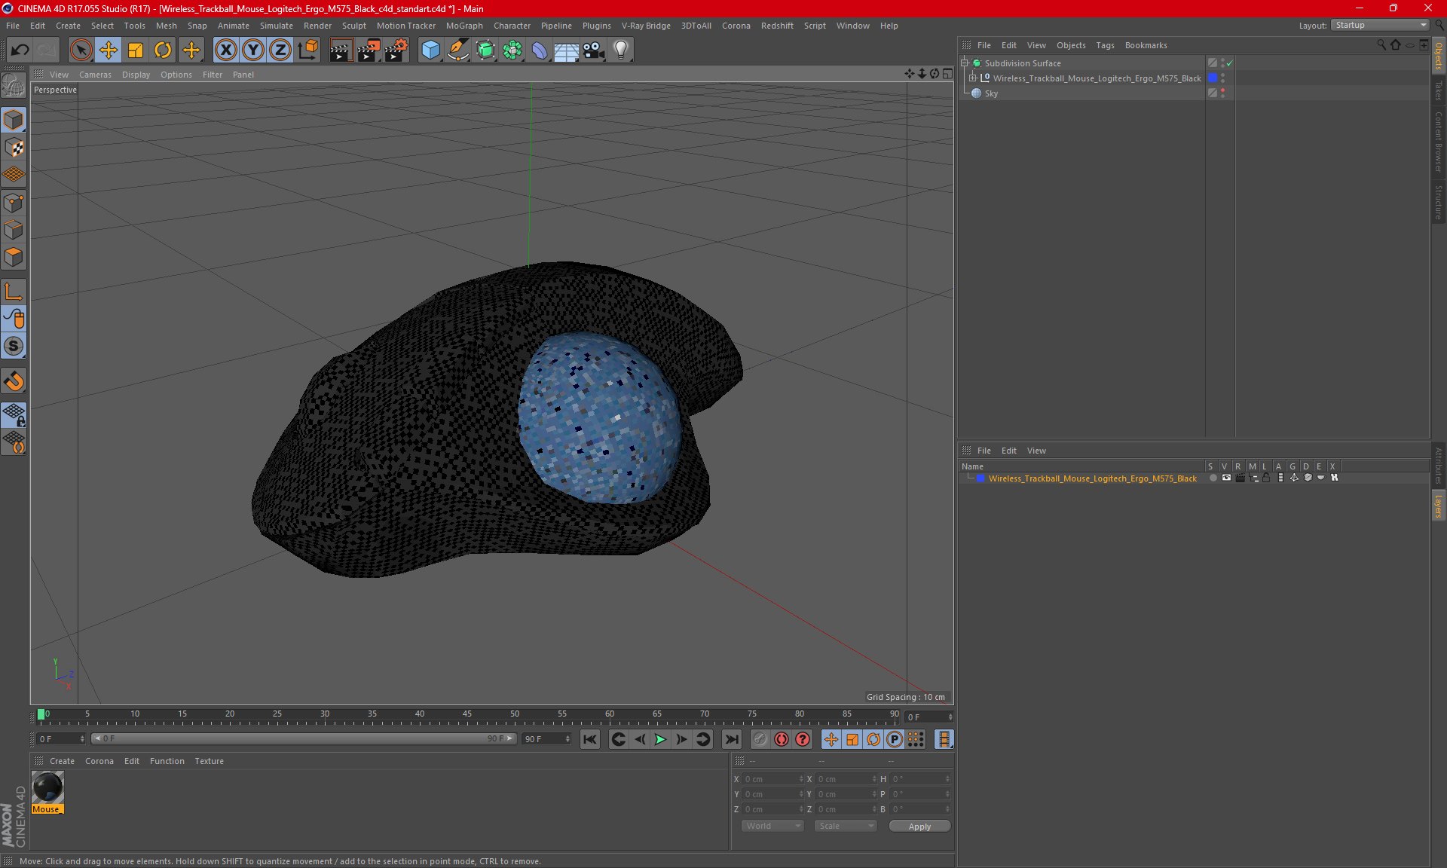Toggle Subdivision Surface enable checkmark

[1229, 63]
